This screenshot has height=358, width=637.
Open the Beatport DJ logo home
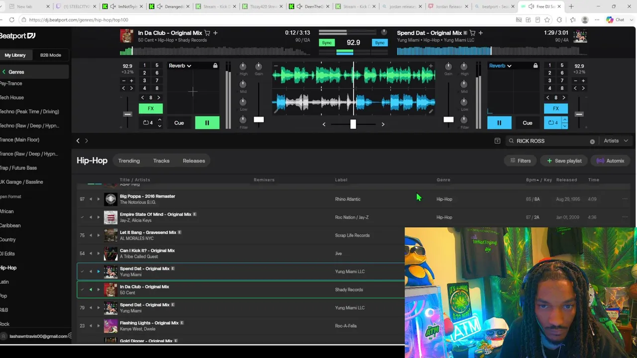point(18,36)
